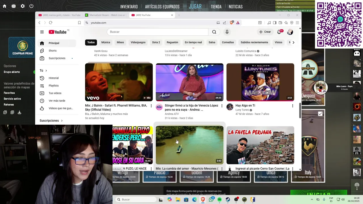
Task: Open options for La cumbia del amor mix
Action: coord(222,169)
